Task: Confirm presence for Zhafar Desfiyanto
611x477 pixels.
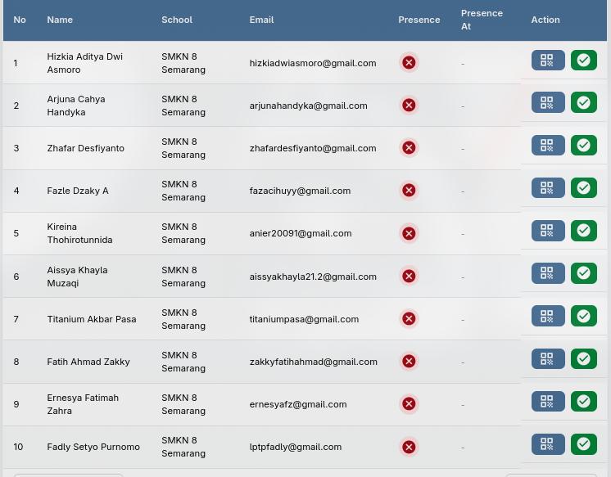Action: click(x=583, y=146)
